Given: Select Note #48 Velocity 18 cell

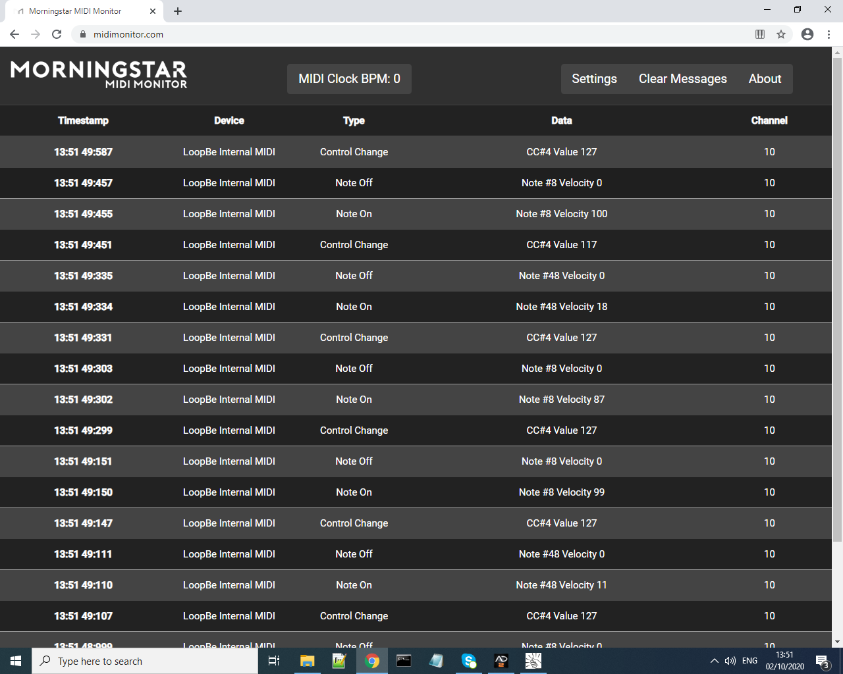Looking at the screenshot, I should pyautogui.click(x=562, y=307).
